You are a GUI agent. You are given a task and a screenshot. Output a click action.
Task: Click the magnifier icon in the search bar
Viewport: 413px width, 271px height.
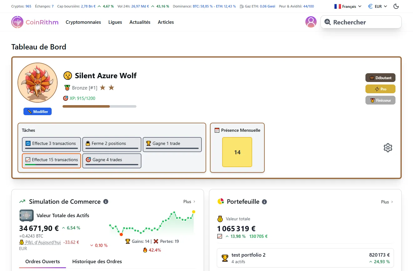[x=328, y=22]
